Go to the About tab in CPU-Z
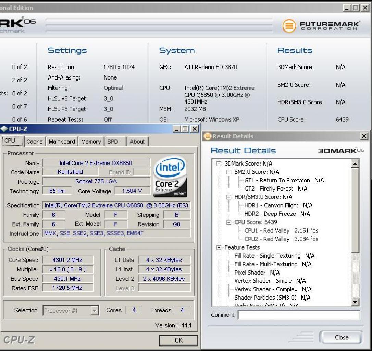Screen dimensions: 372x351 coord(137,142)
